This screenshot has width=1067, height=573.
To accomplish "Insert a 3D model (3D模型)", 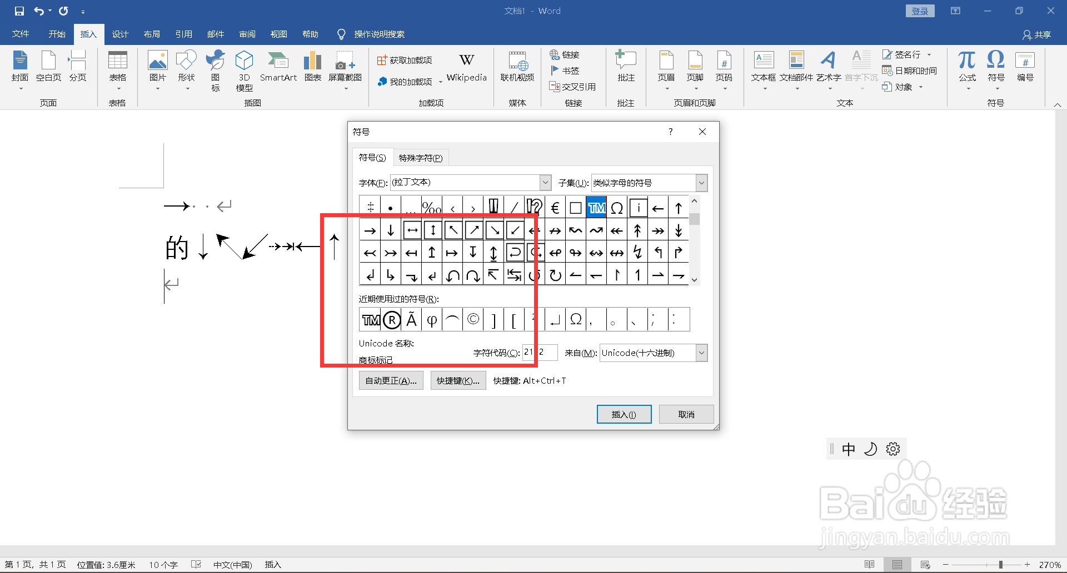I will 245,71.
